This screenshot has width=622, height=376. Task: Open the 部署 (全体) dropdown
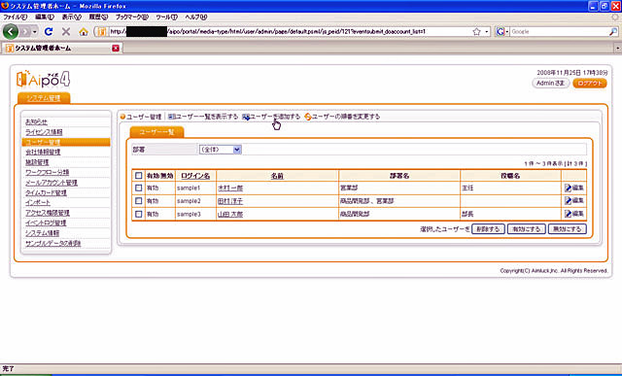[x=221, y=150]
